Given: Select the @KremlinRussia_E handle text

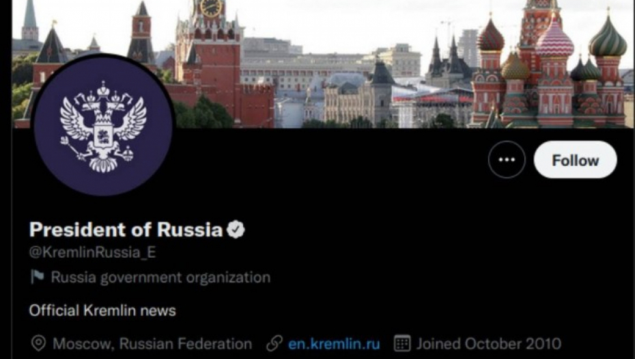Looking at the screenshot, I should [92, 252].
